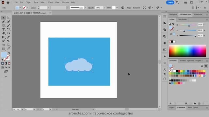The image size is (209, 117).
Task: Select the Shape Builder tool
Action: (x=8, y=33)
